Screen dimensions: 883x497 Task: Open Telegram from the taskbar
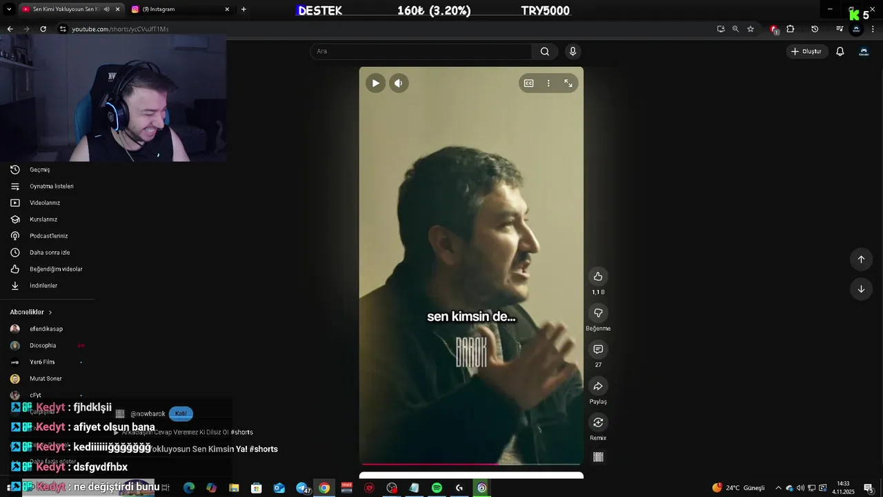[x=301, y=488]
